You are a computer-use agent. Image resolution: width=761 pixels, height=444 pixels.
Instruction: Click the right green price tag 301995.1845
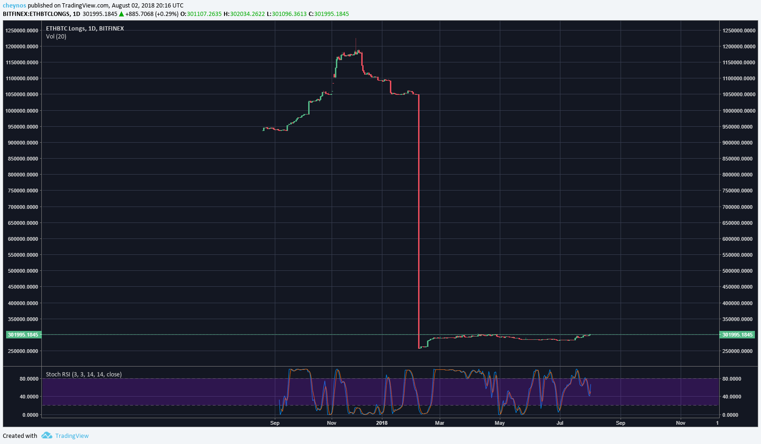coord(737,335)
